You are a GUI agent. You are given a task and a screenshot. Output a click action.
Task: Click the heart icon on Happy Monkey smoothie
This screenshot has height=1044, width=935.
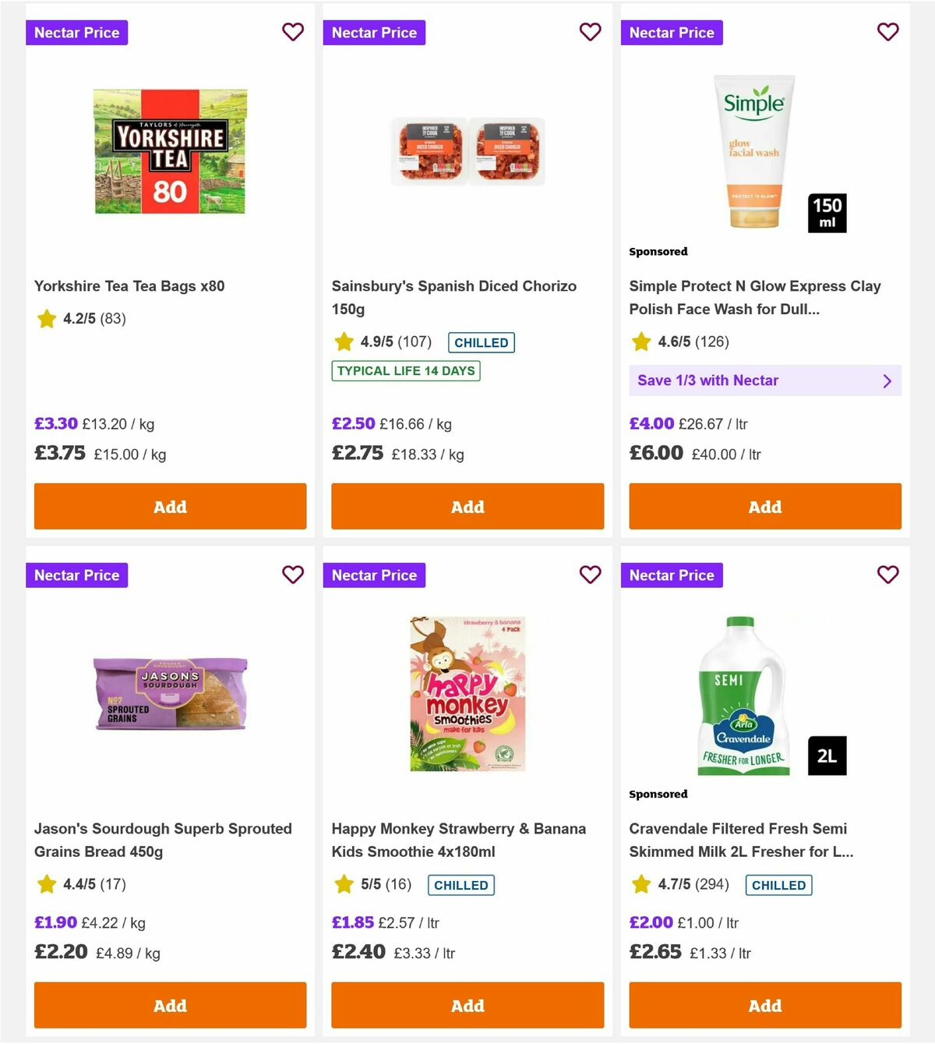pos(590,575)
